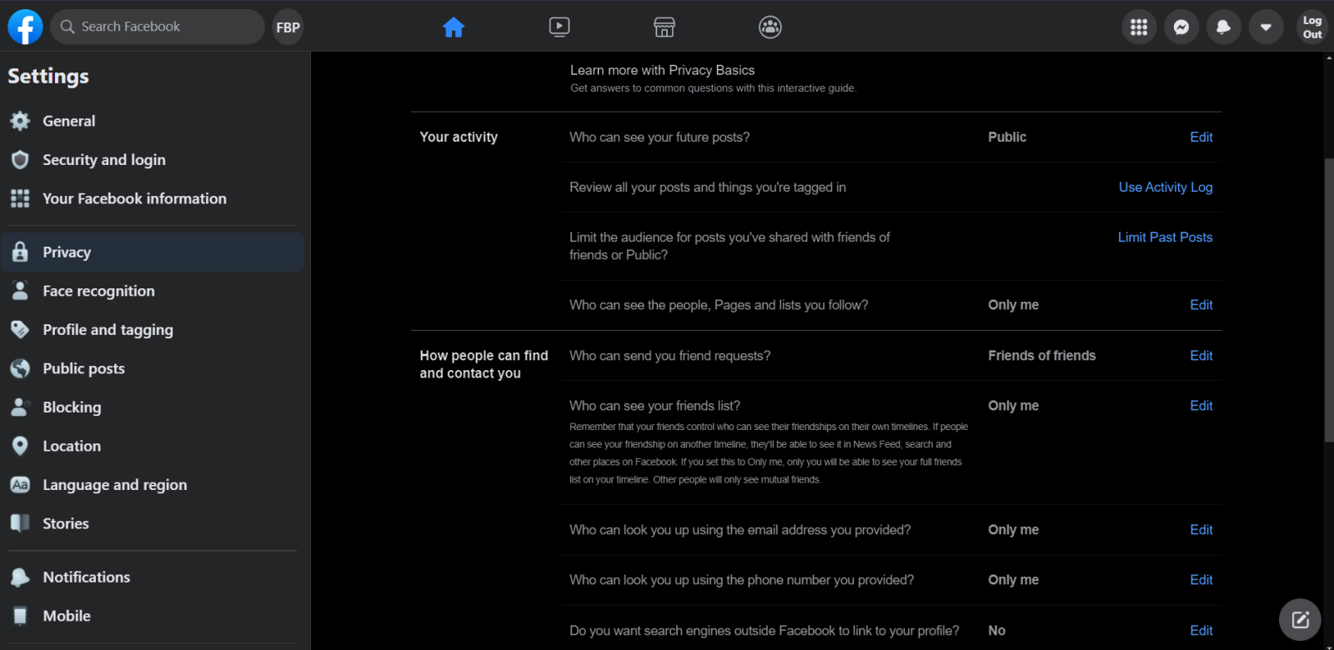Image resolution: width=1334 pixels, height=650 pixels.
Task: Open Language and region settings
Action: tap(153, 485)
